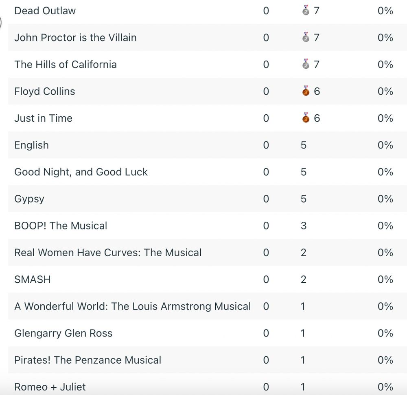Select the English show name
Screen dimensions: 407x395
click(x=31, y=145)
